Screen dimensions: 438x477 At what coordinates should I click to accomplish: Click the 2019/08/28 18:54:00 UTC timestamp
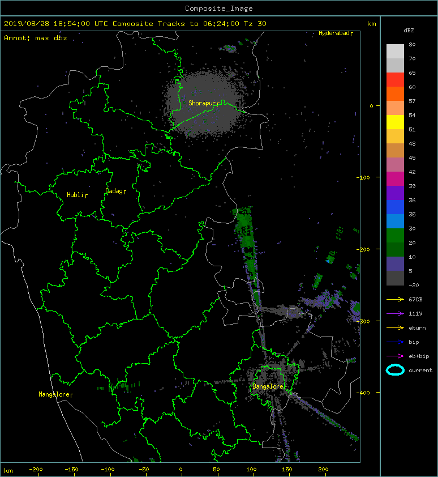click(56, 24)
